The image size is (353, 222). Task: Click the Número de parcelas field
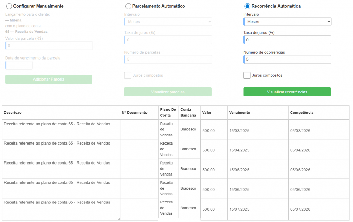(x=168, y=60)
